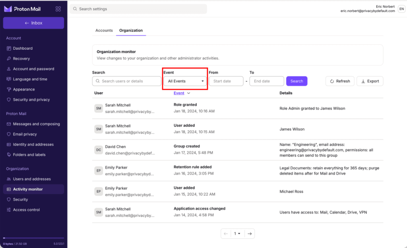Select the Activity monitor sidebar item

[x=33, y=189]
